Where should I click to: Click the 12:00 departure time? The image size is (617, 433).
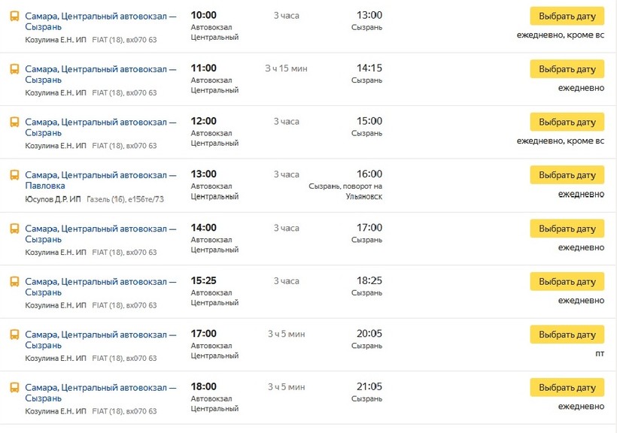203,121
